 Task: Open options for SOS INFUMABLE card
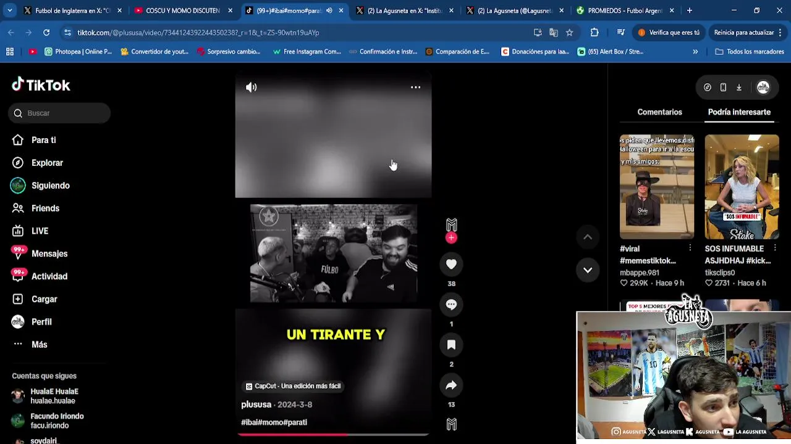click(x=775, y=248)
